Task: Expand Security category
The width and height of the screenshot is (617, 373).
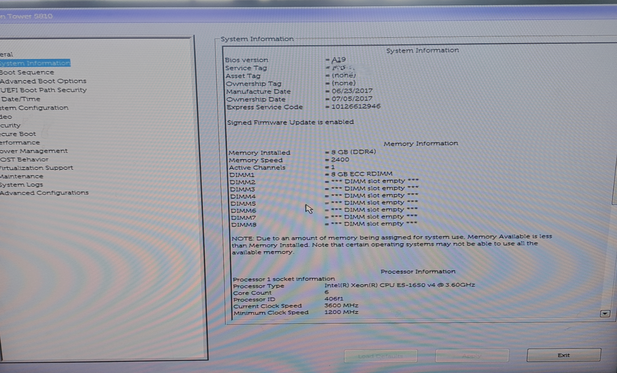Action: tap(10, 126)
